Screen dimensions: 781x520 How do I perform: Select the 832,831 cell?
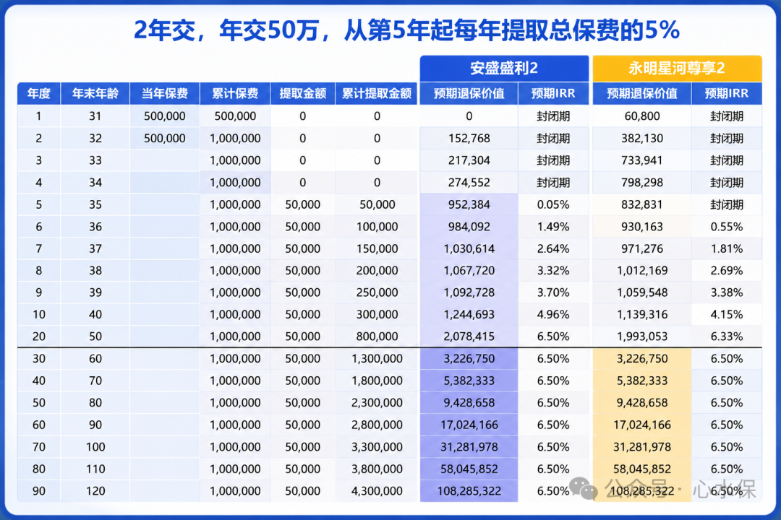(x=642, y=204)
